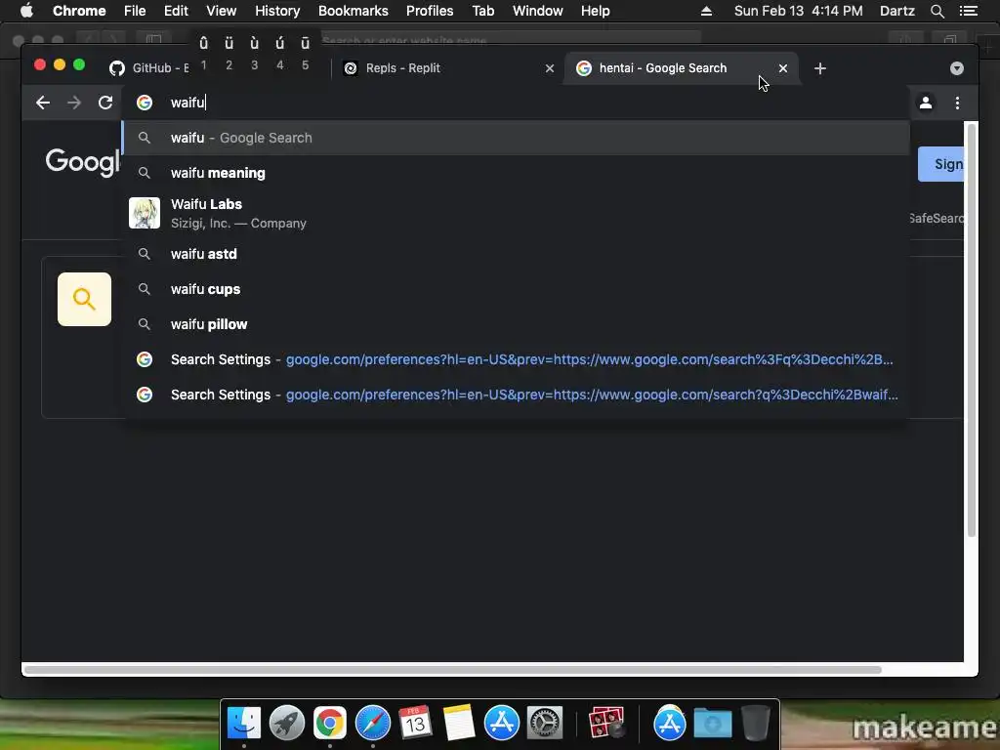Click the vertical page scrollbar

pos(972,330)
